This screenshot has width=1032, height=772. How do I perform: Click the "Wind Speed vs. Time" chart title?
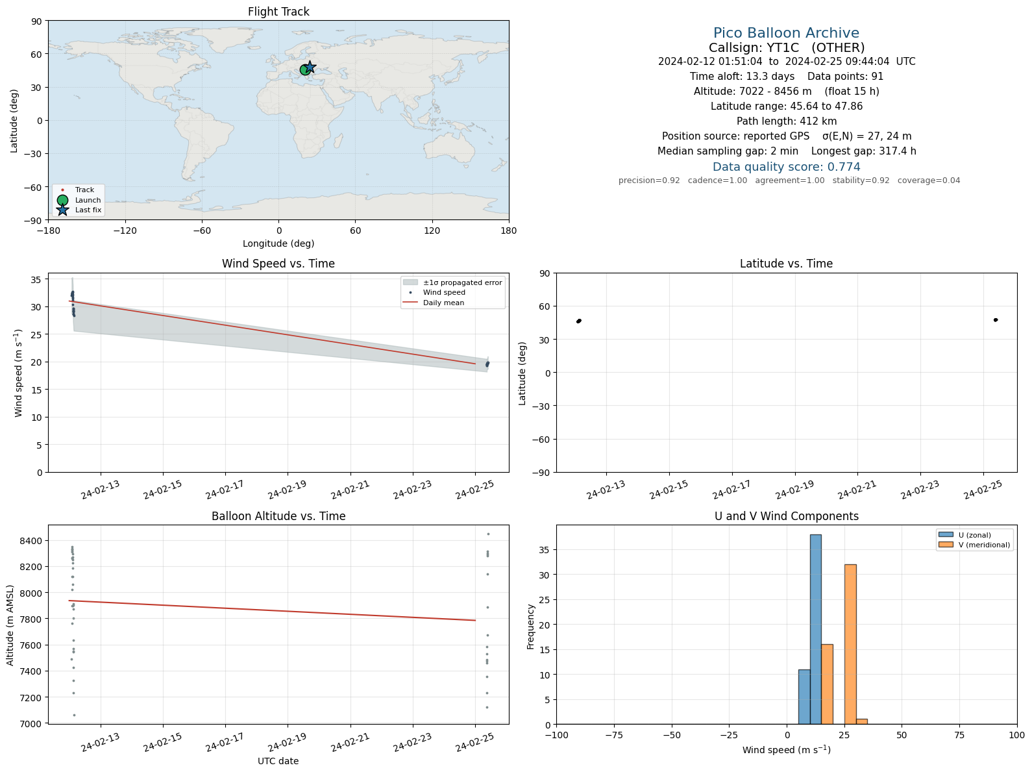(x=278, y=264)
